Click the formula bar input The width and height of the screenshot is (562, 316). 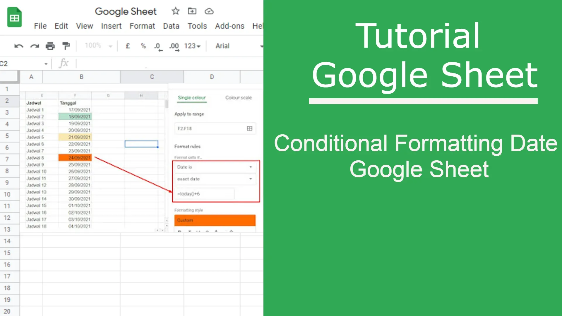tap(170, 63)
